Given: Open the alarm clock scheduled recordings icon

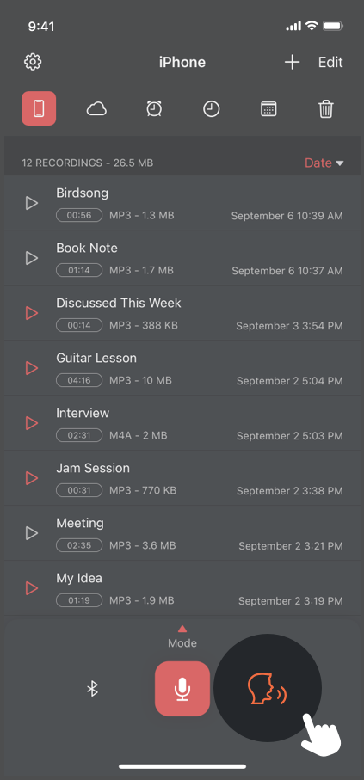Looking at the screenshot, I should pos(154,108).
